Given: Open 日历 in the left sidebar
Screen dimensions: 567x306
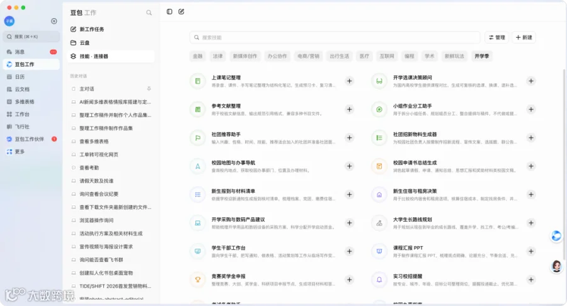Looking at the screenshot, I should tap(31, 77).
